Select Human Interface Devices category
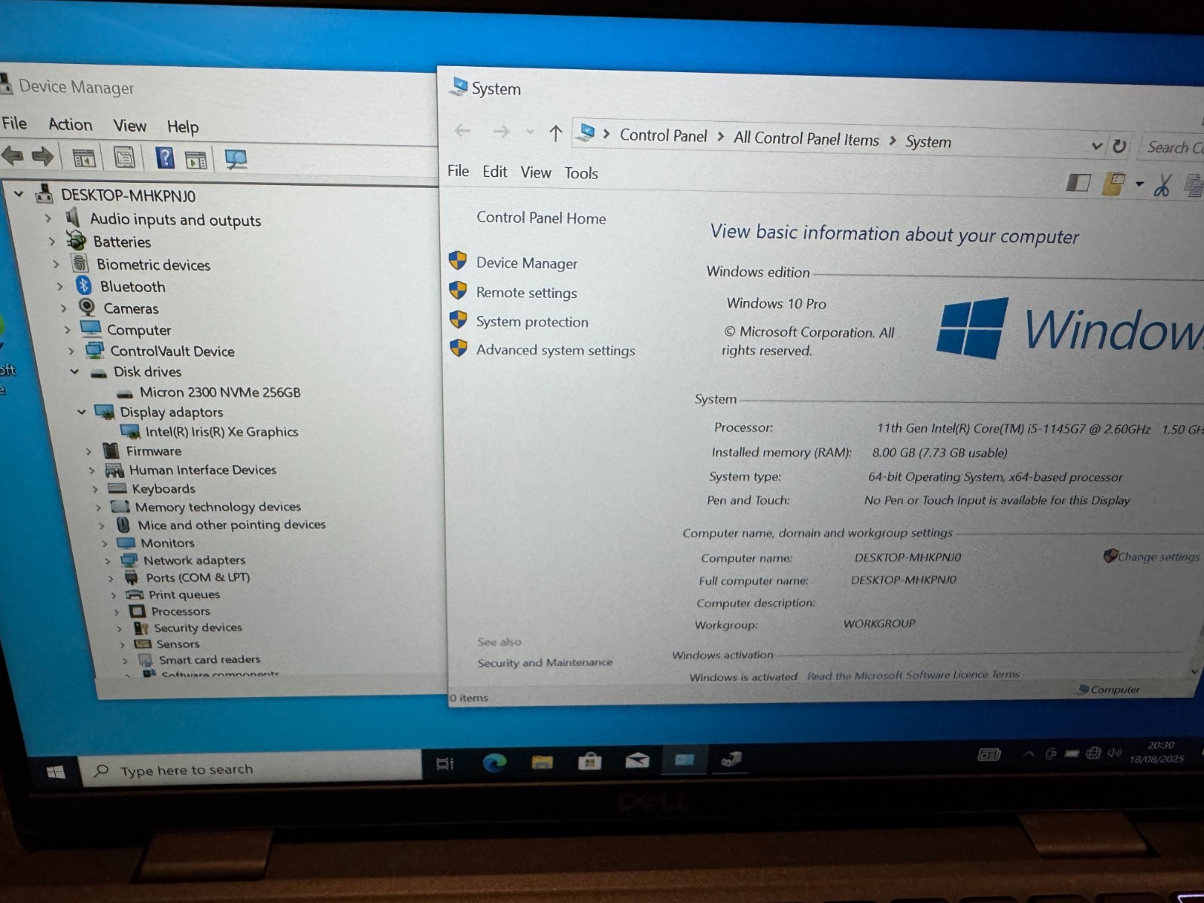Image resolution: width=1204 pixels, height=903 pixels. click(202, 470)
